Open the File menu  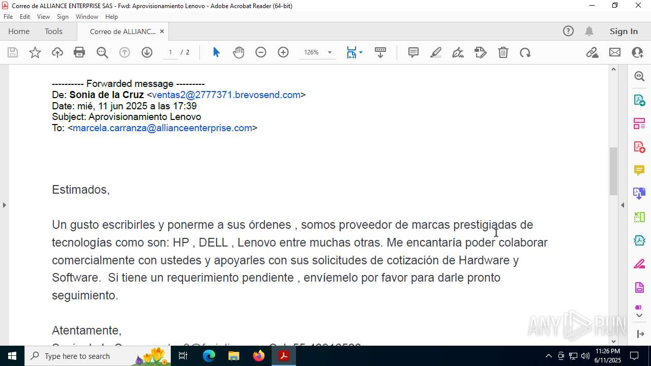point(8,17)
